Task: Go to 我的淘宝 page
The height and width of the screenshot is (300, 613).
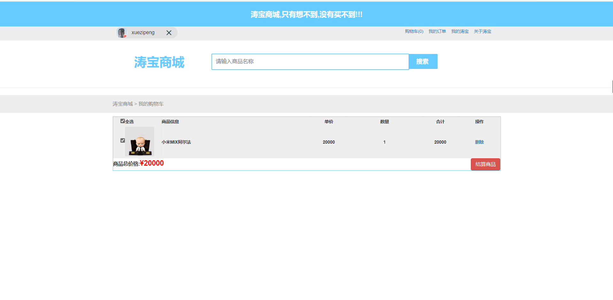Action: [x=460, y=31]
